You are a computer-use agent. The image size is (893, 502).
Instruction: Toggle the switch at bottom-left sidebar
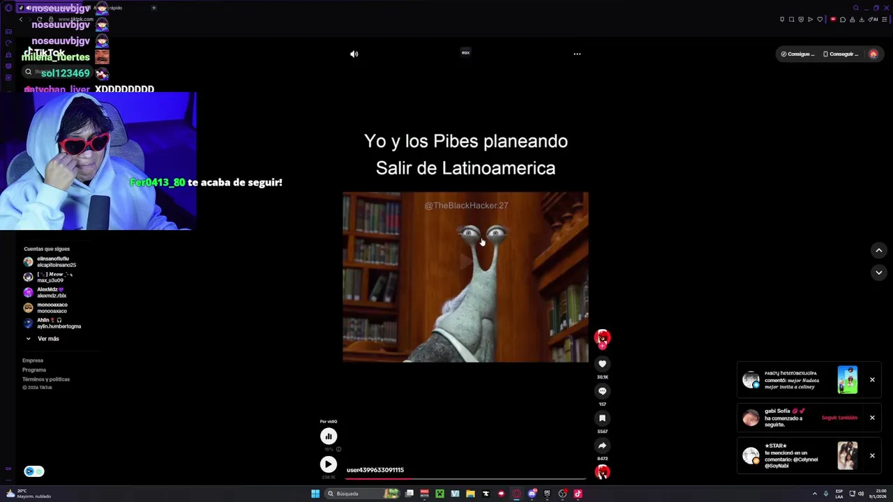click(x=34, y=471)
